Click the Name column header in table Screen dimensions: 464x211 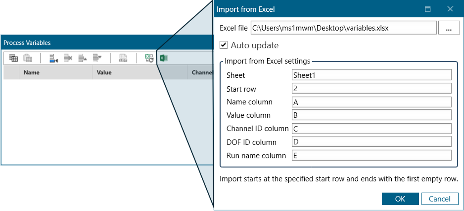31,72
